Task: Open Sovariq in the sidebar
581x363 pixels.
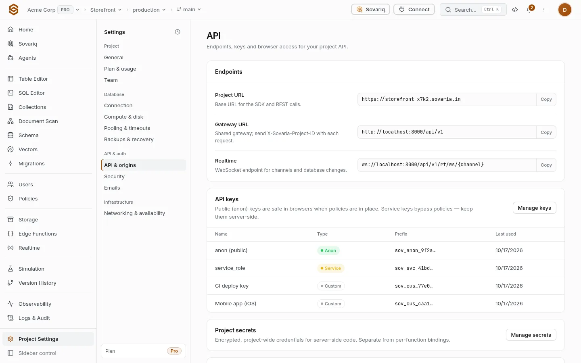Action: tap(48, 44)
